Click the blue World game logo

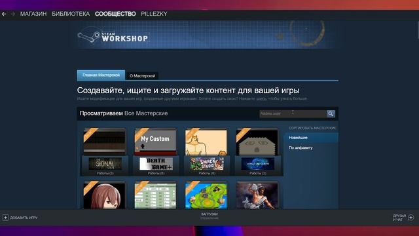pos(257,164)
